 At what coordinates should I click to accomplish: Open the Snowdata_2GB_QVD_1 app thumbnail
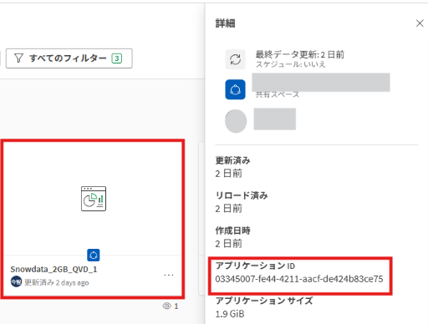(94, 199)
